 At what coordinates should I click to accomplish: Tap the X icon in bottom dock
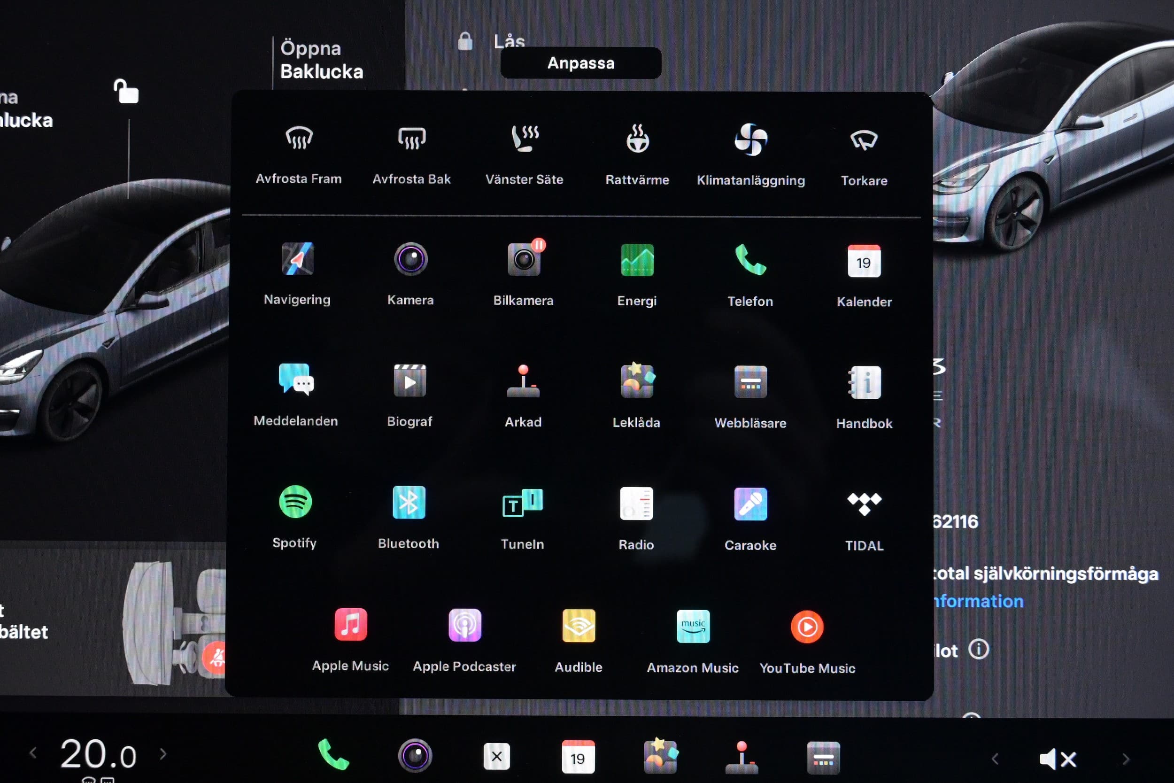[x=497, y=757]
